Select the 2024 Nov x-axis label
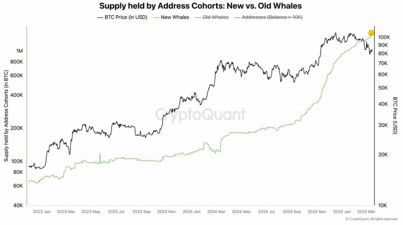The width and height of the screenshot is (403, 225). [317, 212]
